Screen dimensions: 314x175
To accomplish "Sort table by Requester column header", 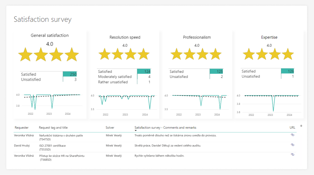I will (21, 127).
